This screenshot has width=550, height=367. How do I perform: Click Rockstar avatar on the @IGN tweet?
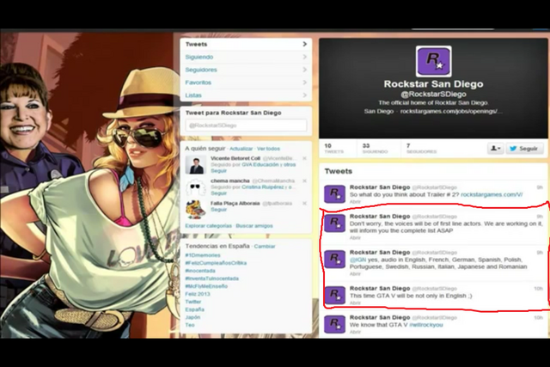click(x=334, y=260)
